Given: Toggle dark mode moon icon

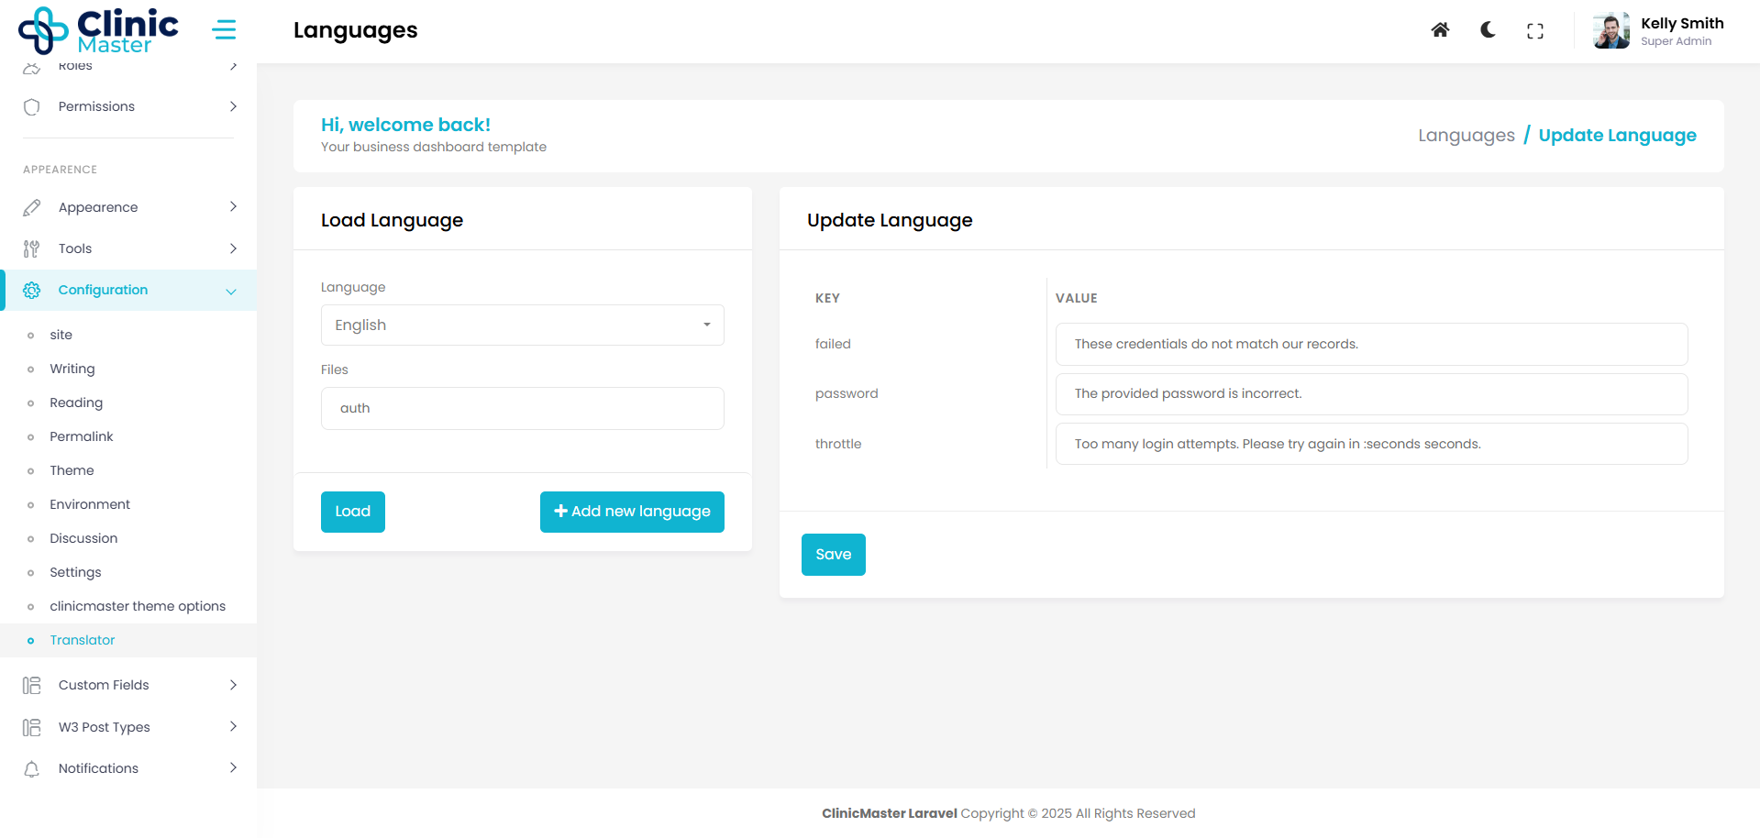Looking at the screenshot, I should [1488, 30].
